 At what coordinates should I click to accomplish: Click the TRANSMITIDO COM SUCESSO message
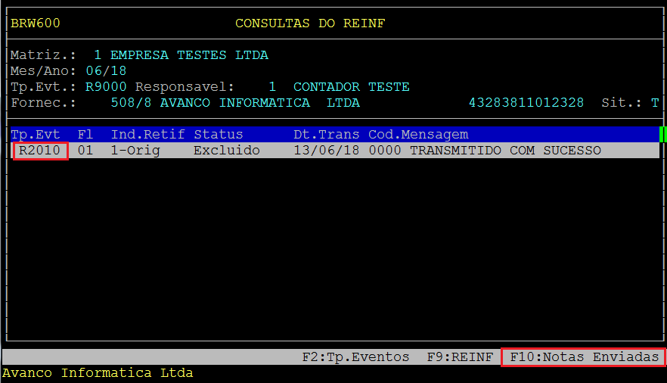coord(505,151)
